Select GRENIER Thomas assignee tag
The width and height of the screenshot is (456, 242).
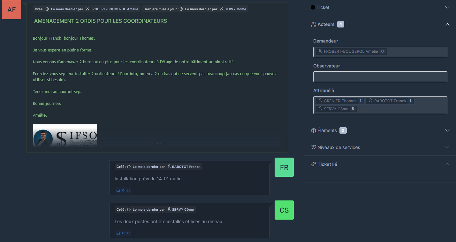340,101
